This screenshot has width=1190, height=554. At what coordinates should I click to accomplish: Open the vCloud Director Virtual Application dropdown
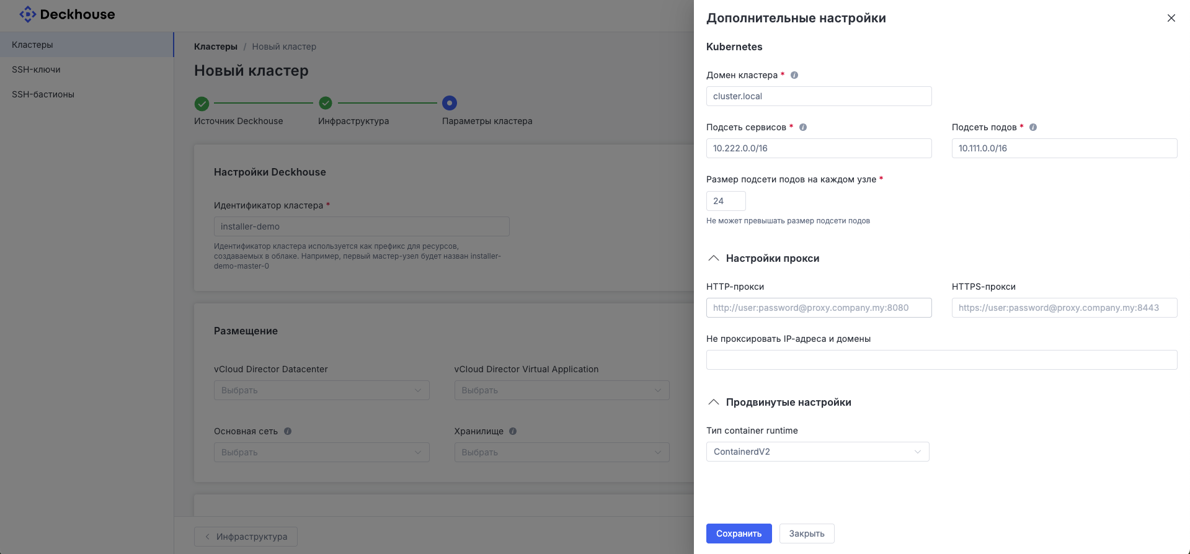562,390
